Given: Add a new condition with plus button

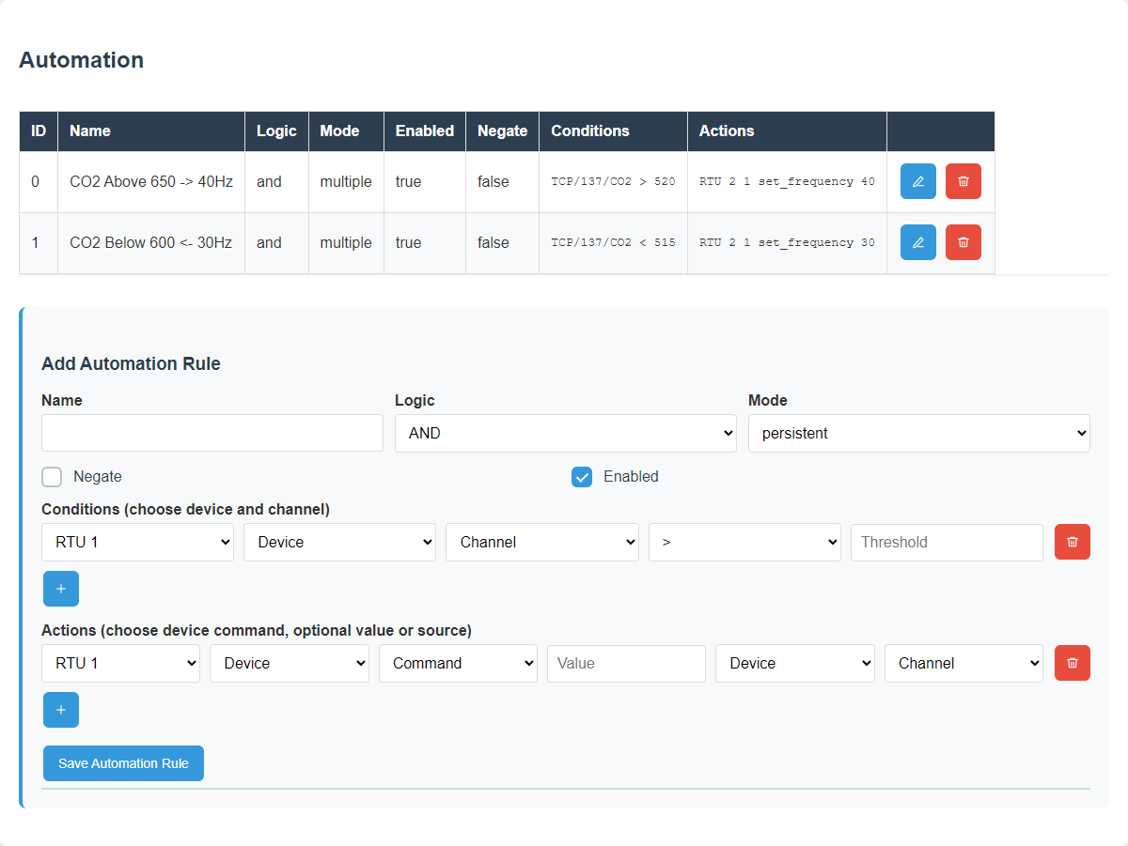Looking at the screenshot, I should click(x=61, y=589).
